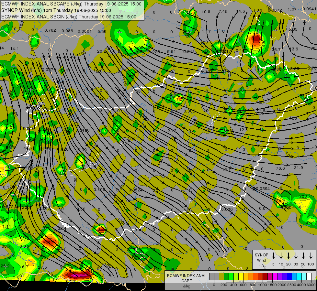
Task: Click the map value 31.9
Action: [299, 167]
